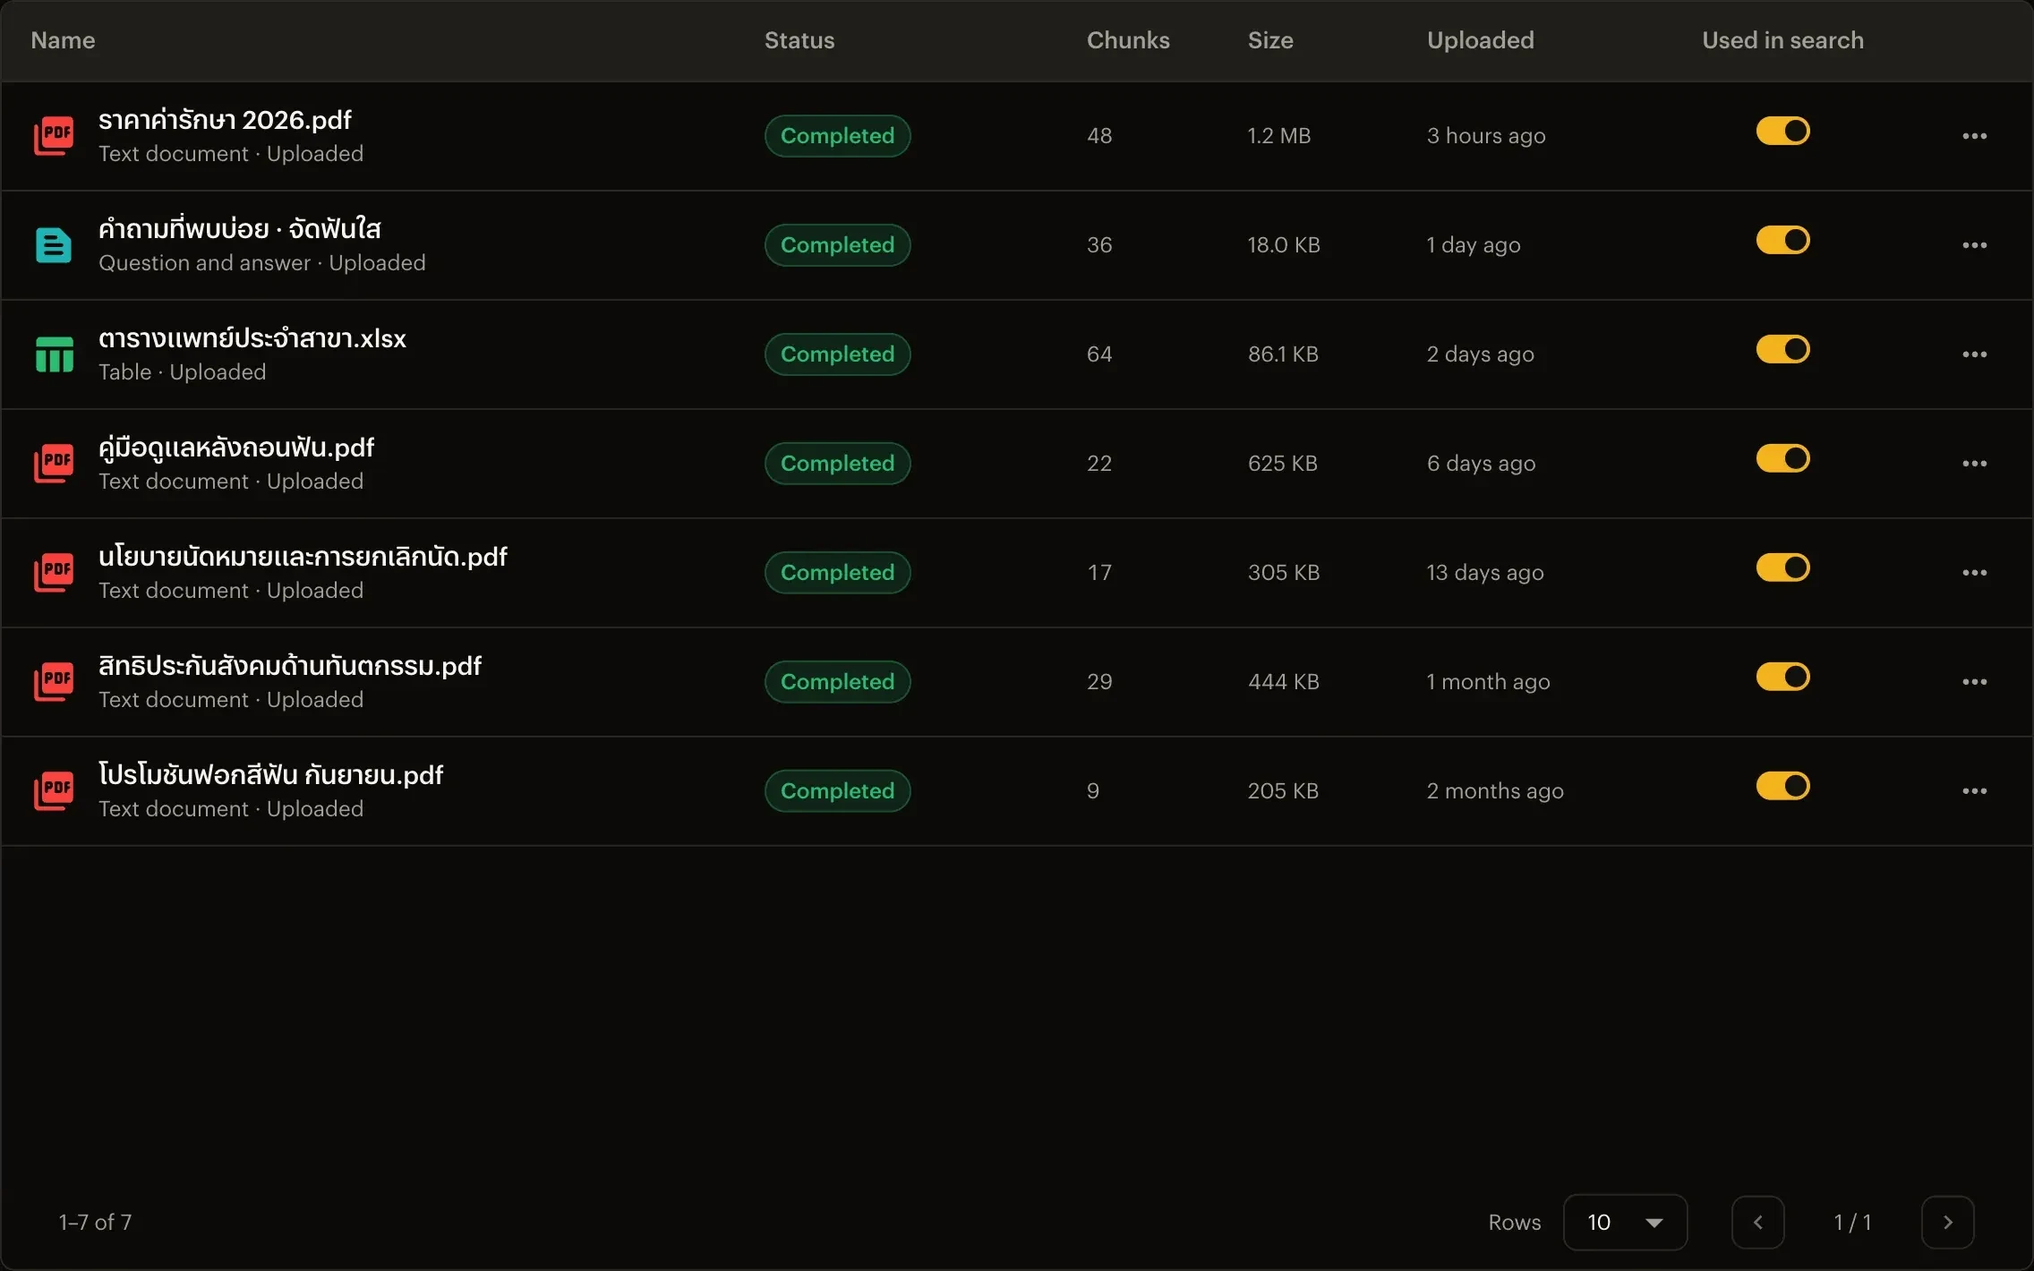Open the file ตารางแพทย์ประจำสาขา.xlsx
Screen dimensions: 2034x1271
252,338
